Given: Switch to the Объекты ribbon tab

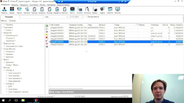Looking at the screenshot, I should tap(15, 5).
